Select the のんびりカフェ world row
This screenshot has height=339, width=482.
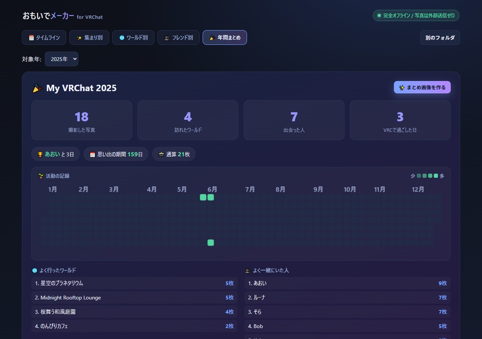click(x=134, y=326)
